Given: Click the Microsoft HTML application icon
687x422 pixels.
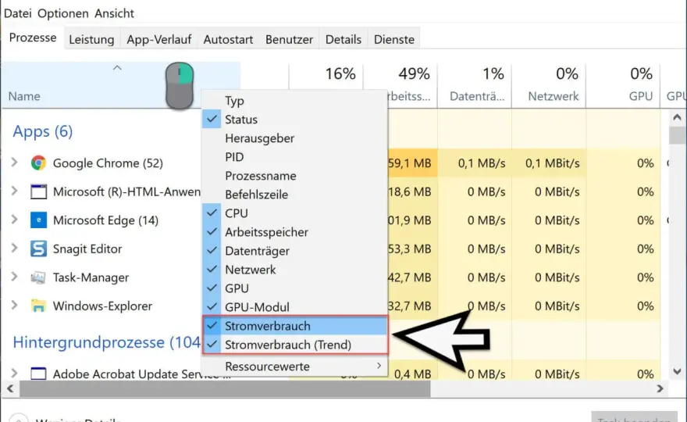Looking at the screenshot, I should pos(38,191).
